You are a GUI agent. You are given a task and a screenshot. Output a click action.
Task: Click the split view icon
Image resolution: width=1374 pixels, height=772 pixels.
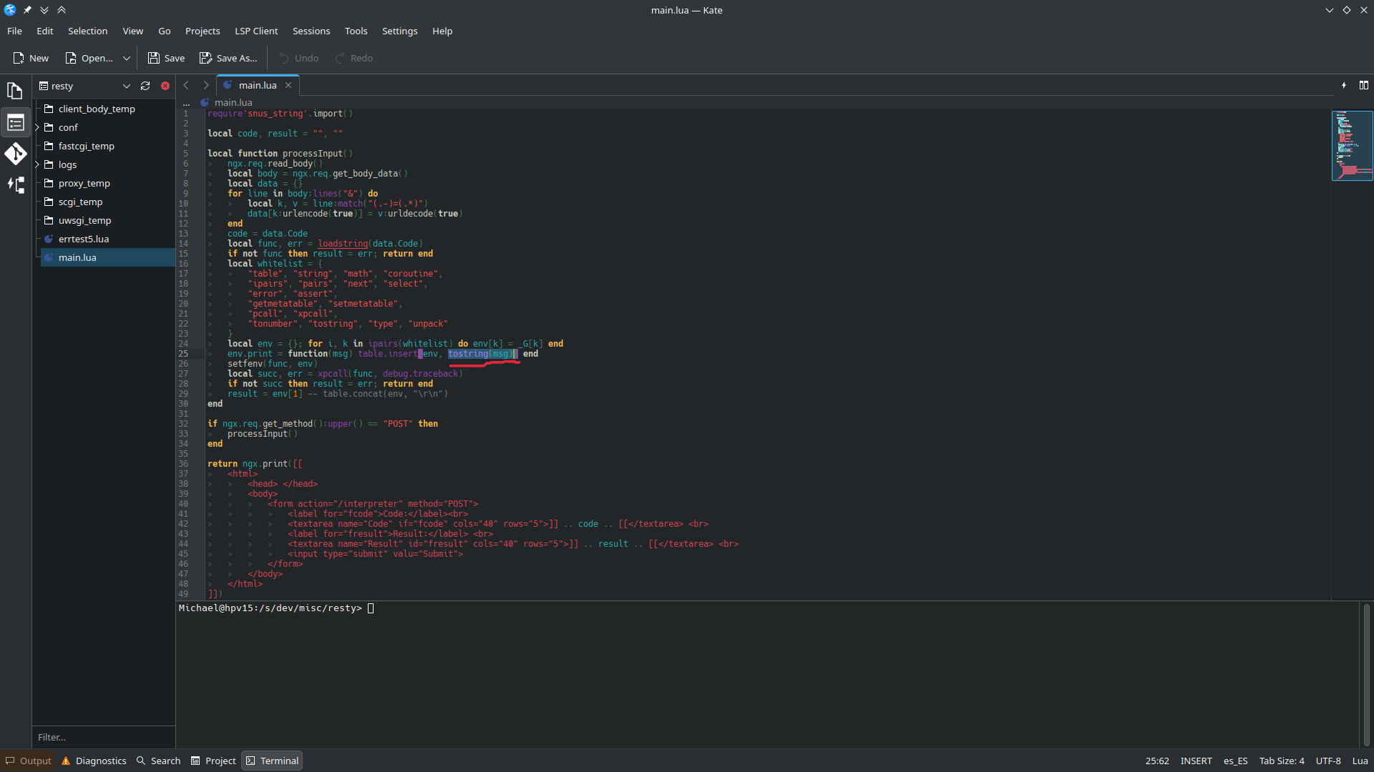[1363, 85]
